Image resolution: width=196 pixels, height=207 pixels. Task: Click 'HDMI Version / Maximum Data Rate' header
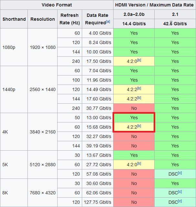154,5
